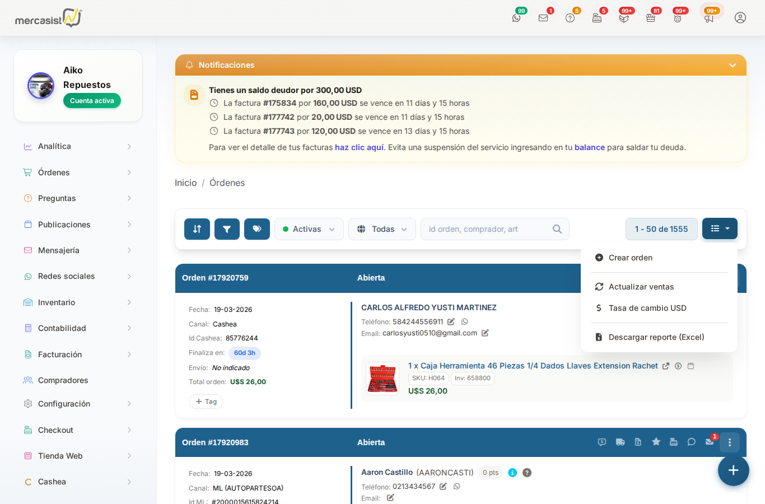Edit phone number of Carlos Alfredo Yusti
This screenshot has height=504, width=765.
[451, 322]
